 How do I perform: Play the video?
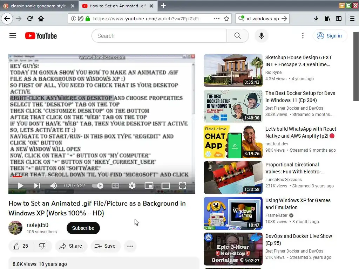point(21,186)
